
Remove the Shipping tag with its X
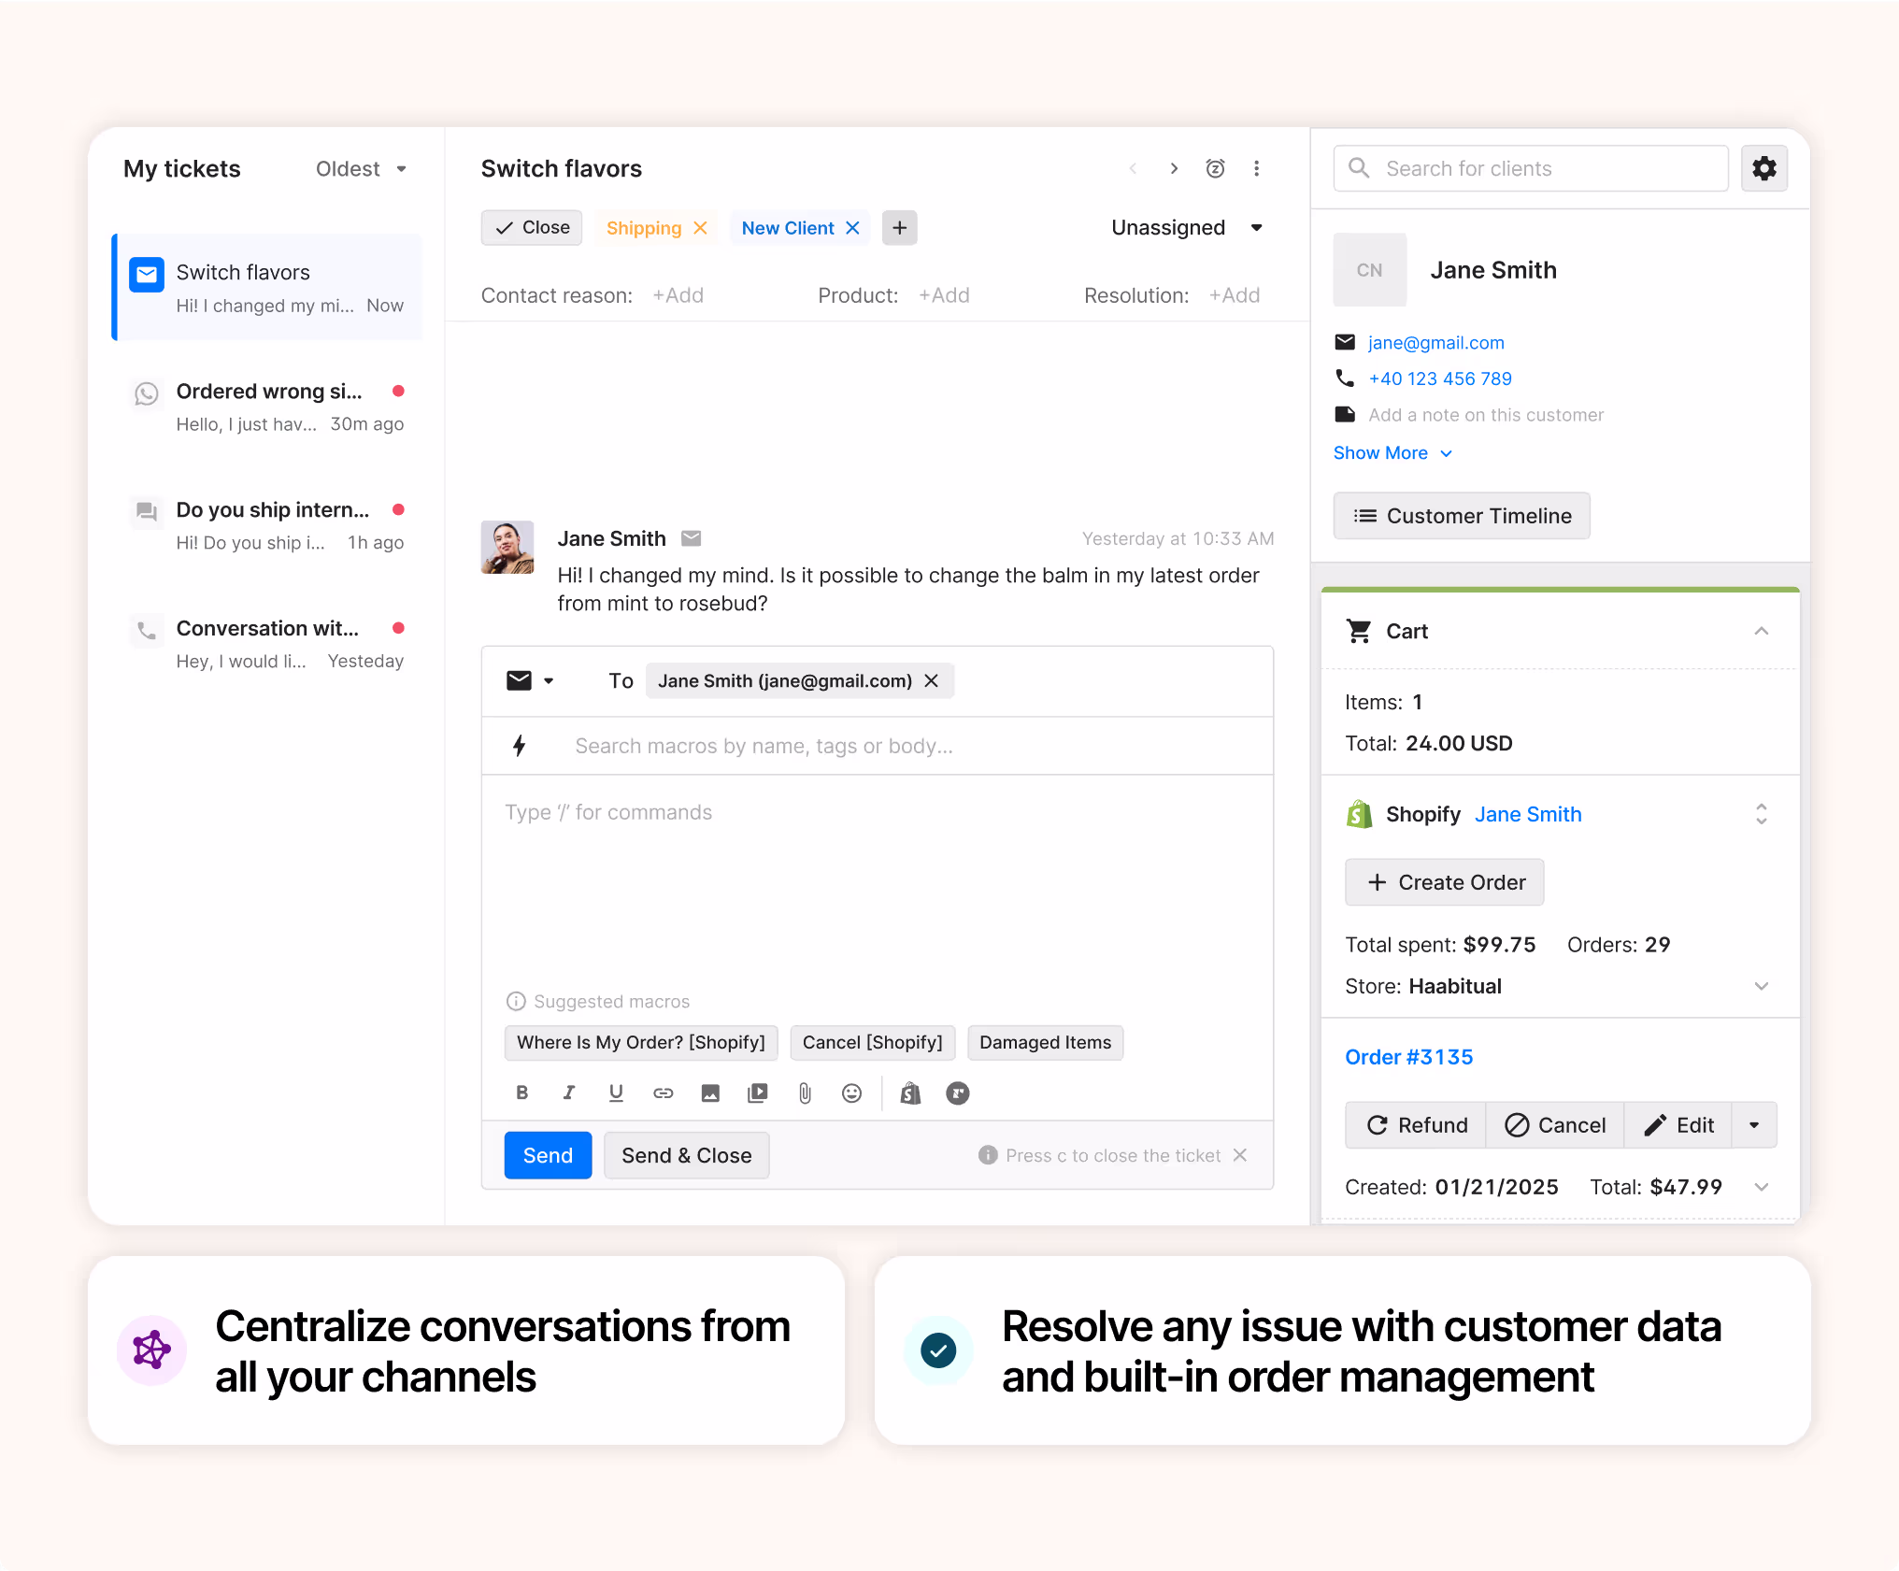coord(700,228)
